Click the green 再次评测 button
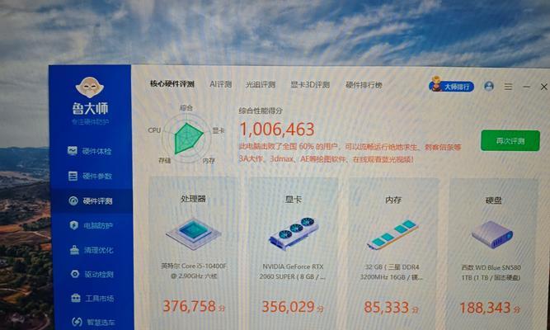The height and width of the screenshot is (330, 550). (x=510, y=141)
